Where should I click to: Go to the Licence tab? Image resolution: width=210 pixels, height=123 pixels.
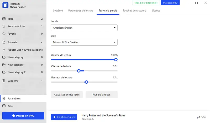[x=156, y=10]
